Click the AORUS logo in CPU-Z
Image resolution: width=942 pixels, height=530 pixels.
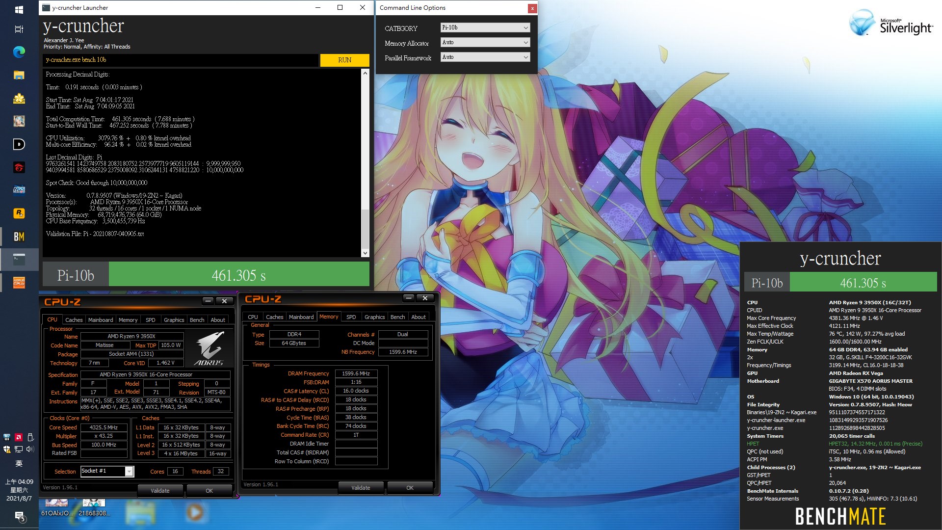pos(209,348)
